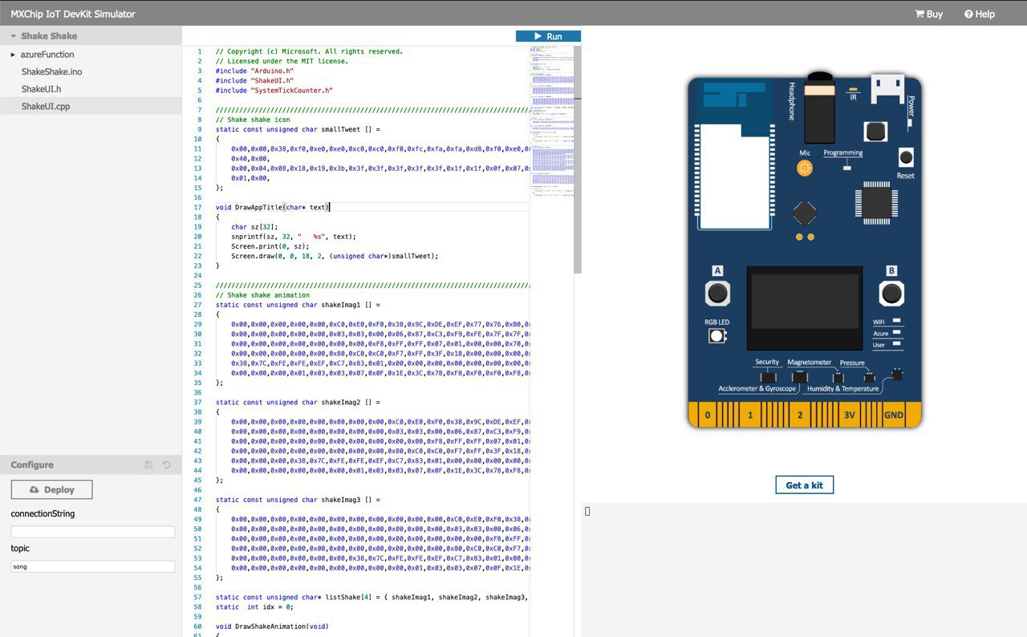Click the OLED screen on the board
The width and height of the screenshot is (1027, 637).
tap(803, 307)
